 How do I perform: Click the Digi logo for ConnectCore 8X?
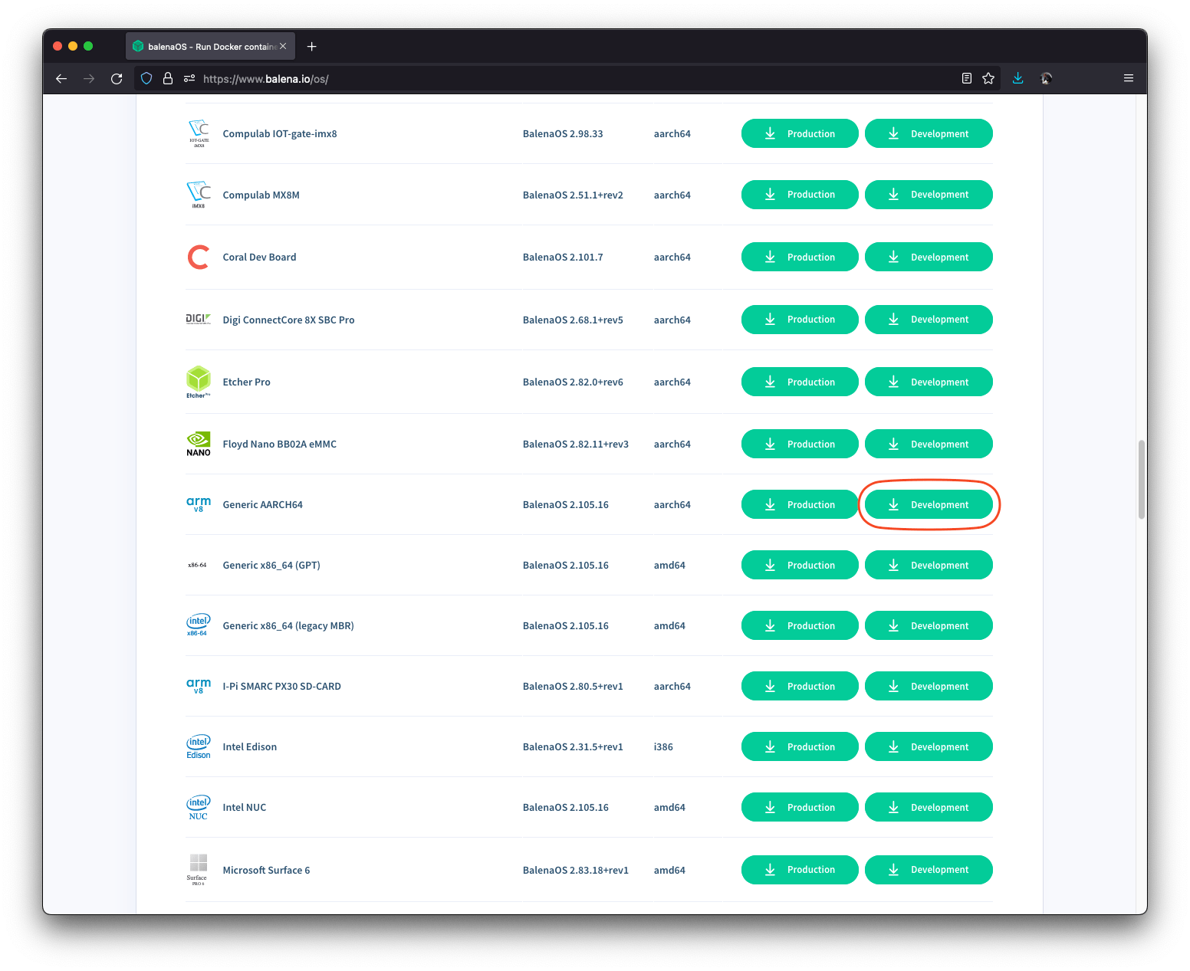[199, 319]
